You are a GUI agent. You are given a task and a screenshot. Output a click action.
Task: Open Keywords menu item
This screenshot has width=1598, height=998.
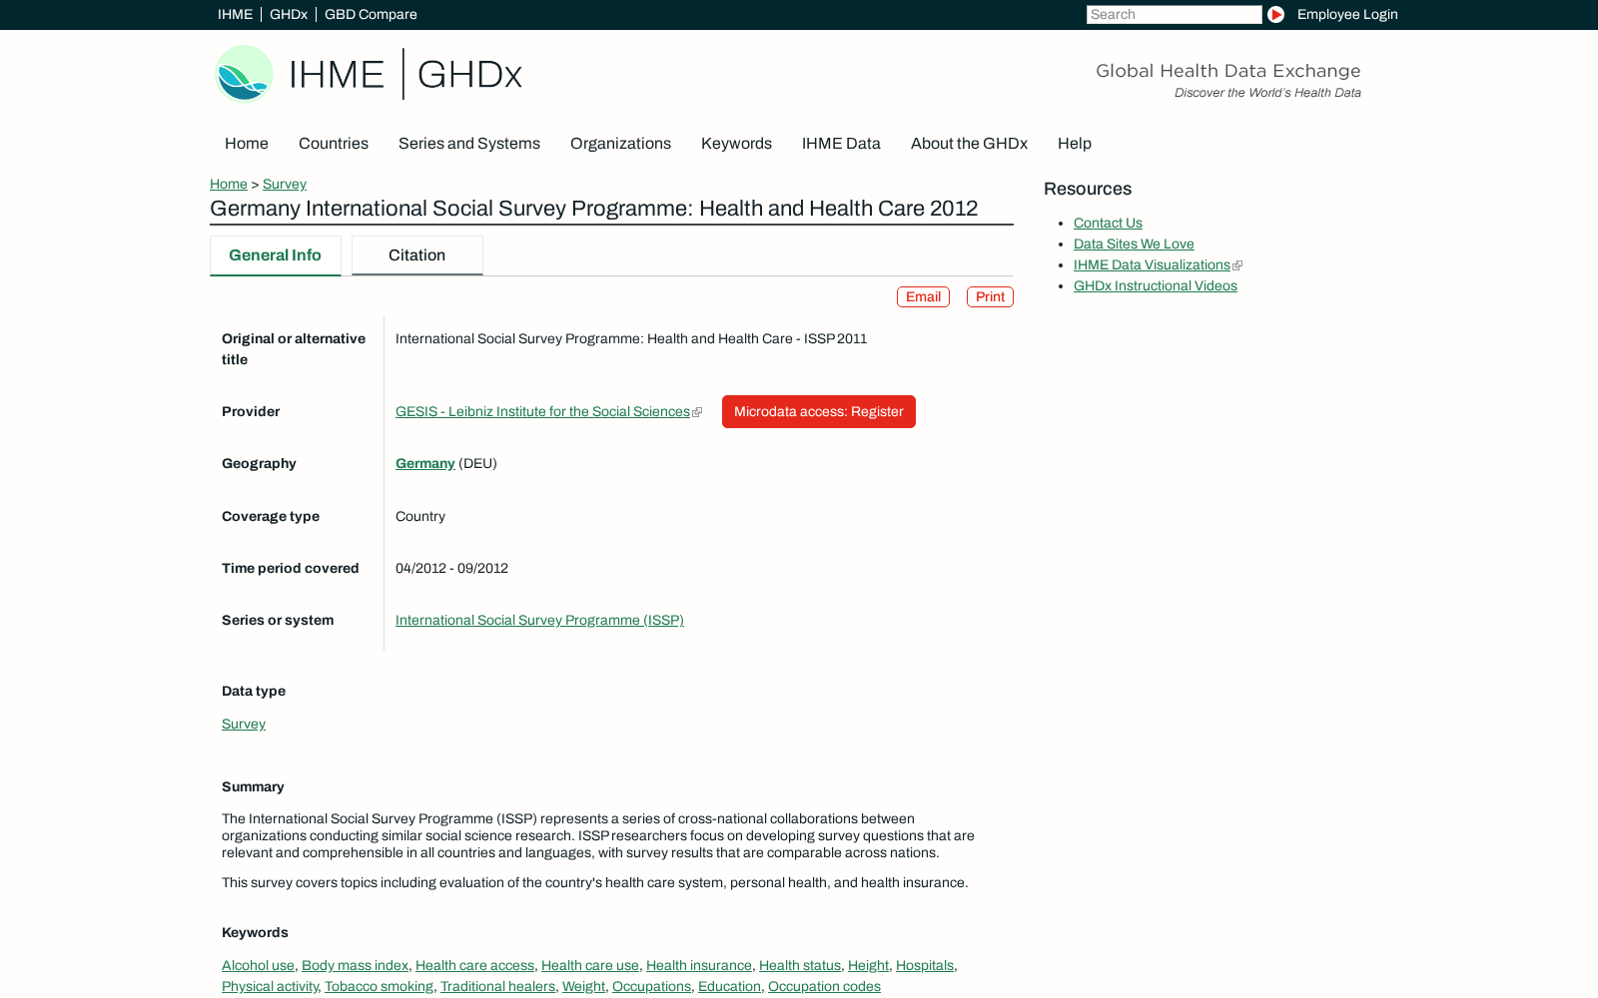(736, 143)
